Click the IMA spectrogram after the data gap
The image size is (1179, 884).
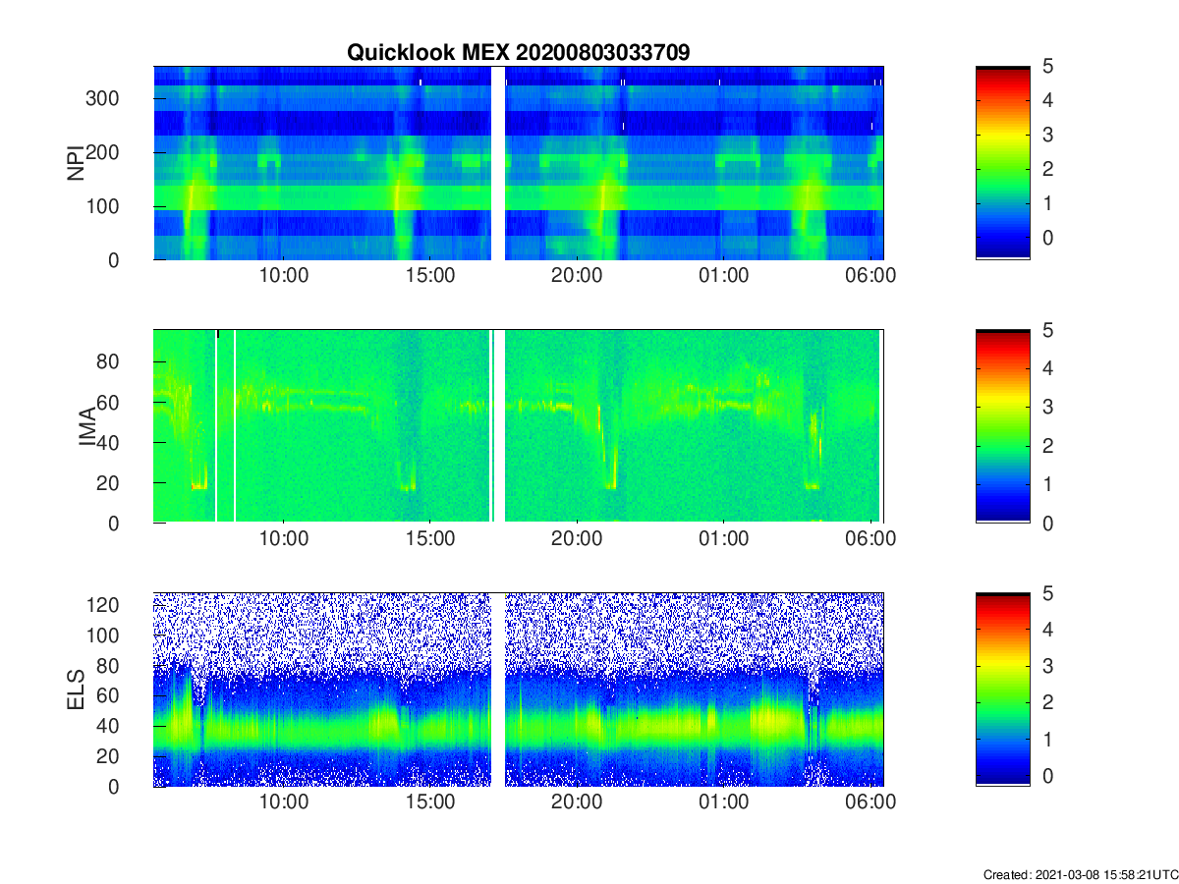(x=694, y=426)
